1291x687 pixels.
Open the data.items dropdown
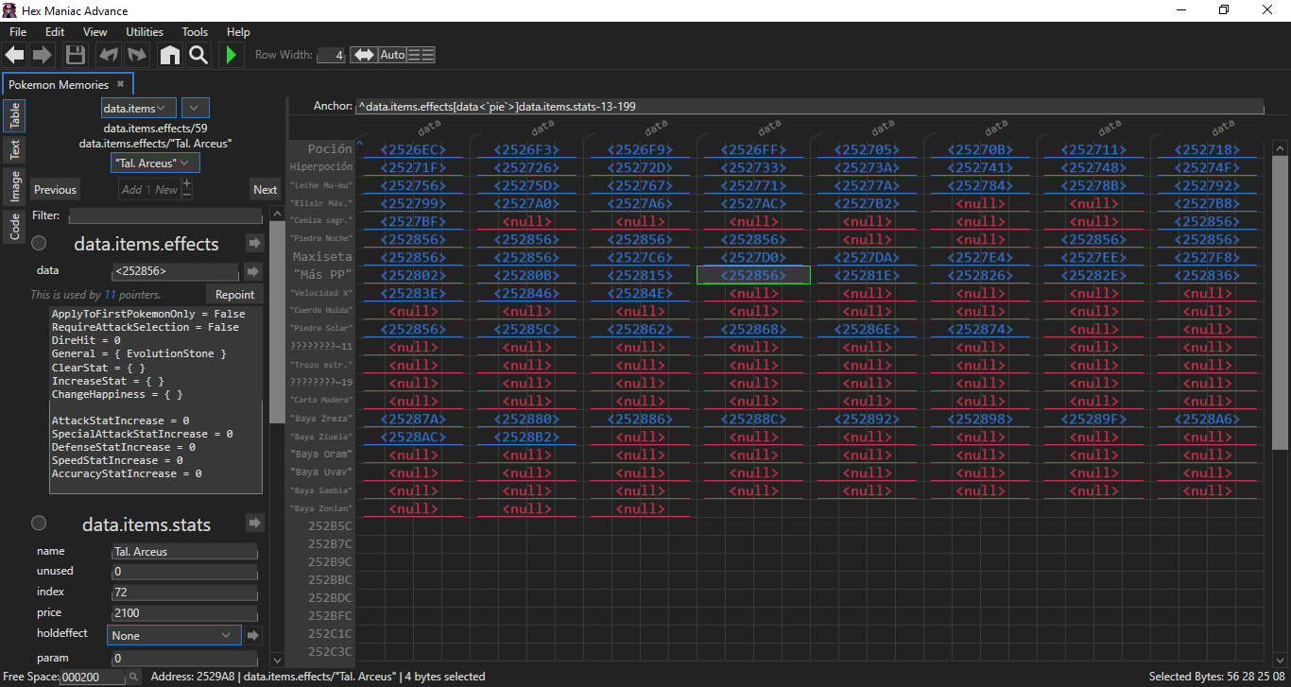139,109
